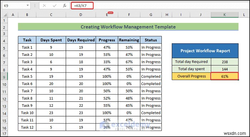Click the Enter checkmark icon in formula bar
This screenshot has width=250, height=137.
pyautogui.click(x=55, y=6)
